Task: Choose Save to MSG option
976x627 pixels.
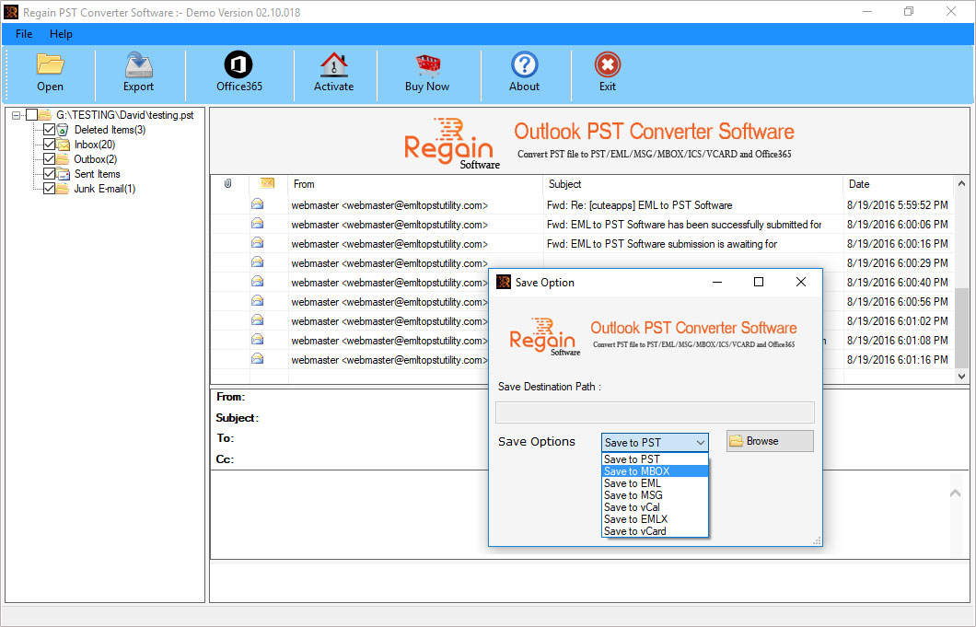Action: [x=655, y=495]
